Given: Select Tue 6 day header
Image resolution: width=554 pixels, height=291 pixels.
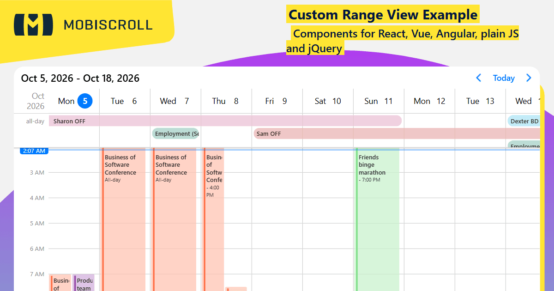Looking at the screenshot, I should pyautogui.click(x=125, y=101).
